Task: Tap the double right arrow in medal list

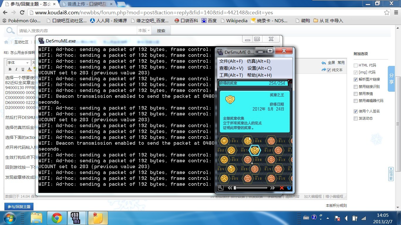Action: (x=272, y=188)
